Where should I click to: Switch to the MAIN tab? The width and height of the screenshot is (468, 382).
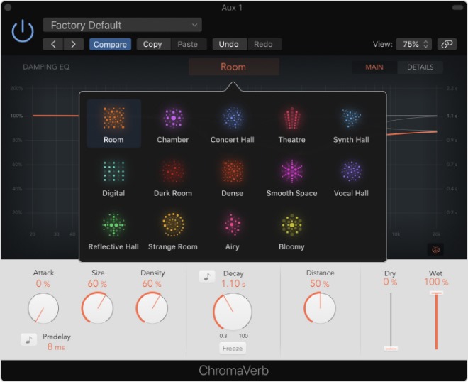click(374, 67)
